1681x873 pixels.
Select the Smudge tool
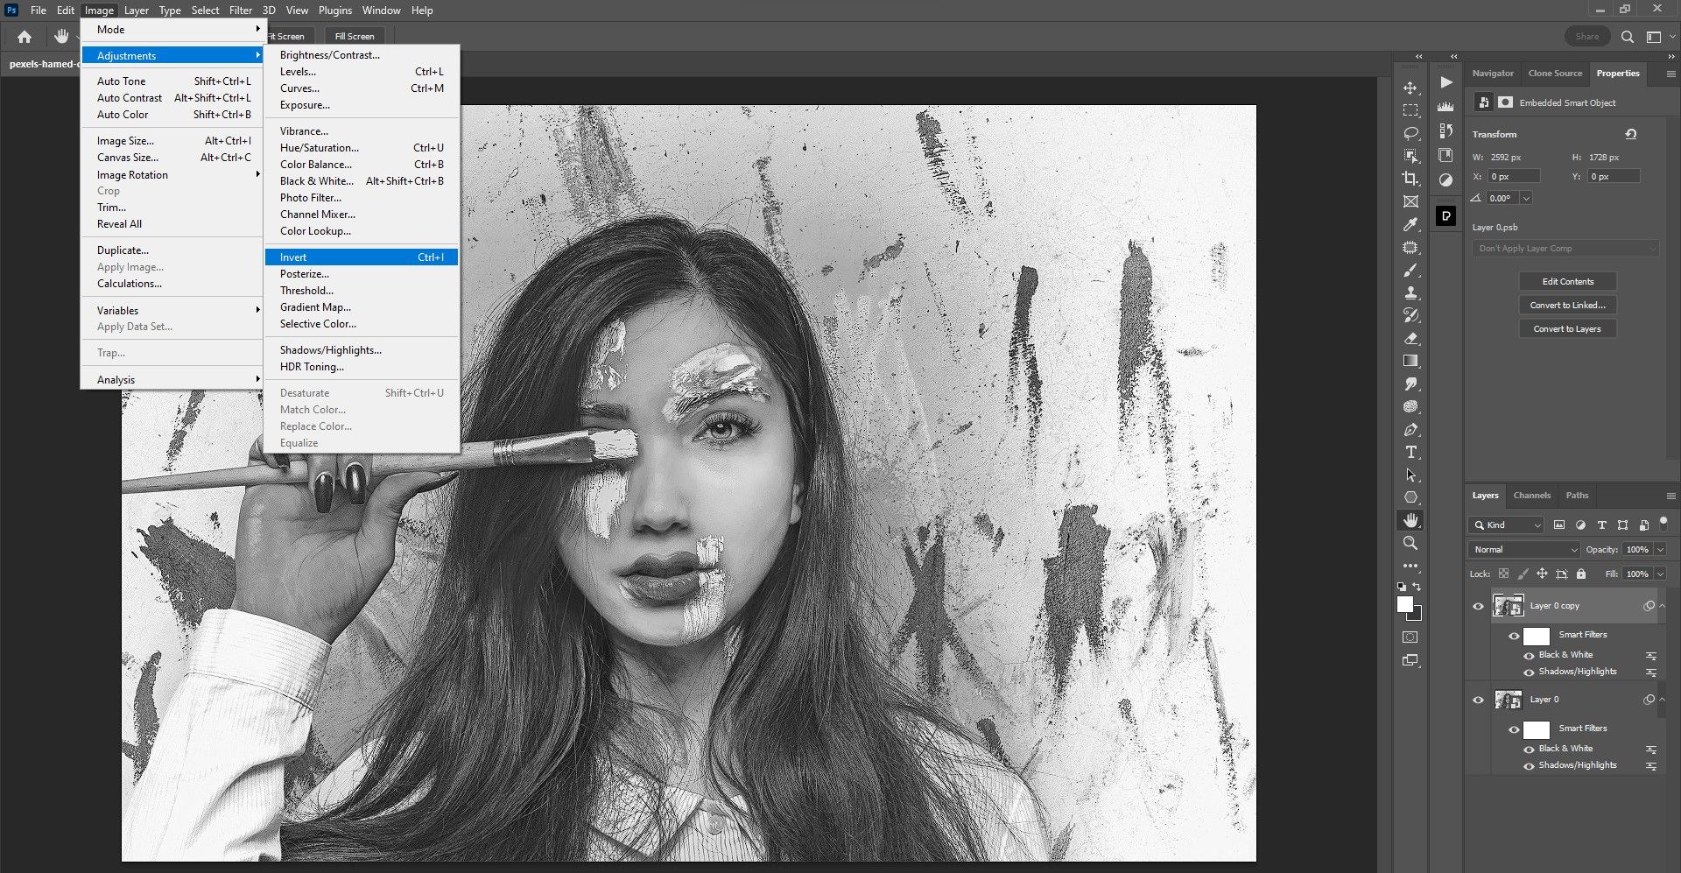point(1410,384)
